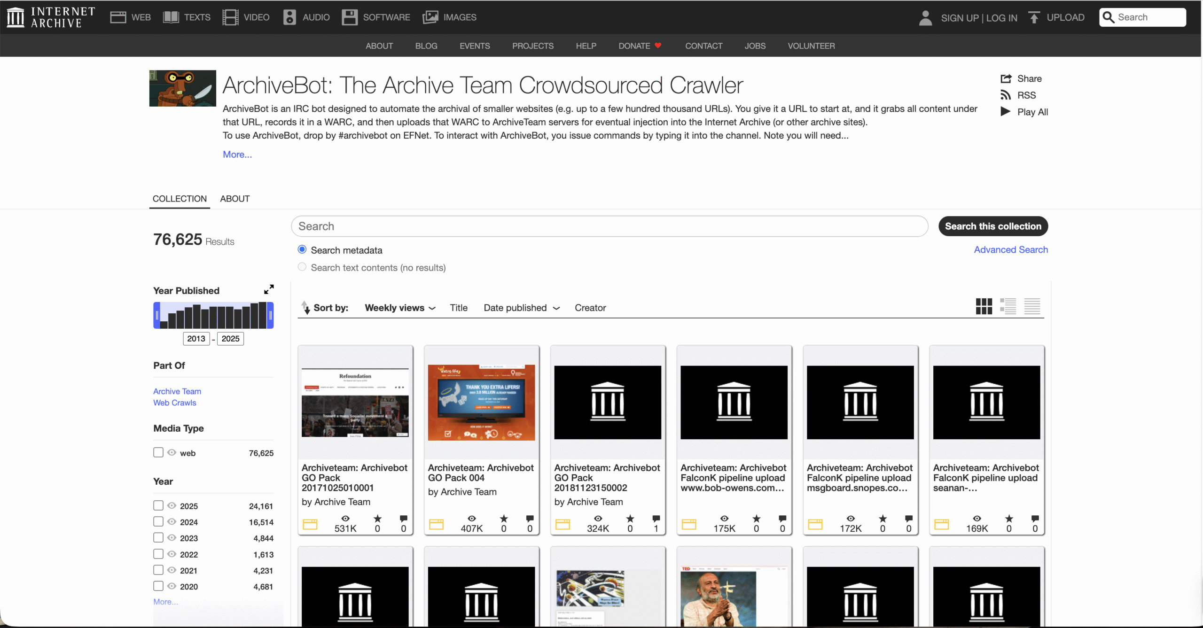
Task: Click the favorite star on GO Pack 004
Action: tap(504, 519)
